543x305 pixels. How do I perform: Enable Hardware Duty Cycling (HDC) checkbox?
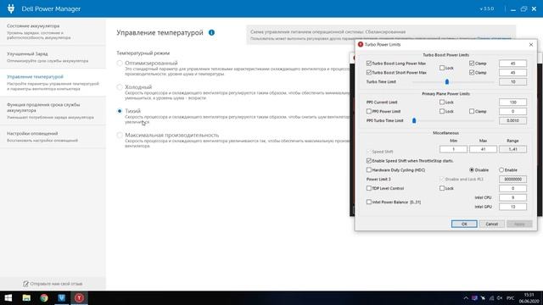[x=369, y=169]
